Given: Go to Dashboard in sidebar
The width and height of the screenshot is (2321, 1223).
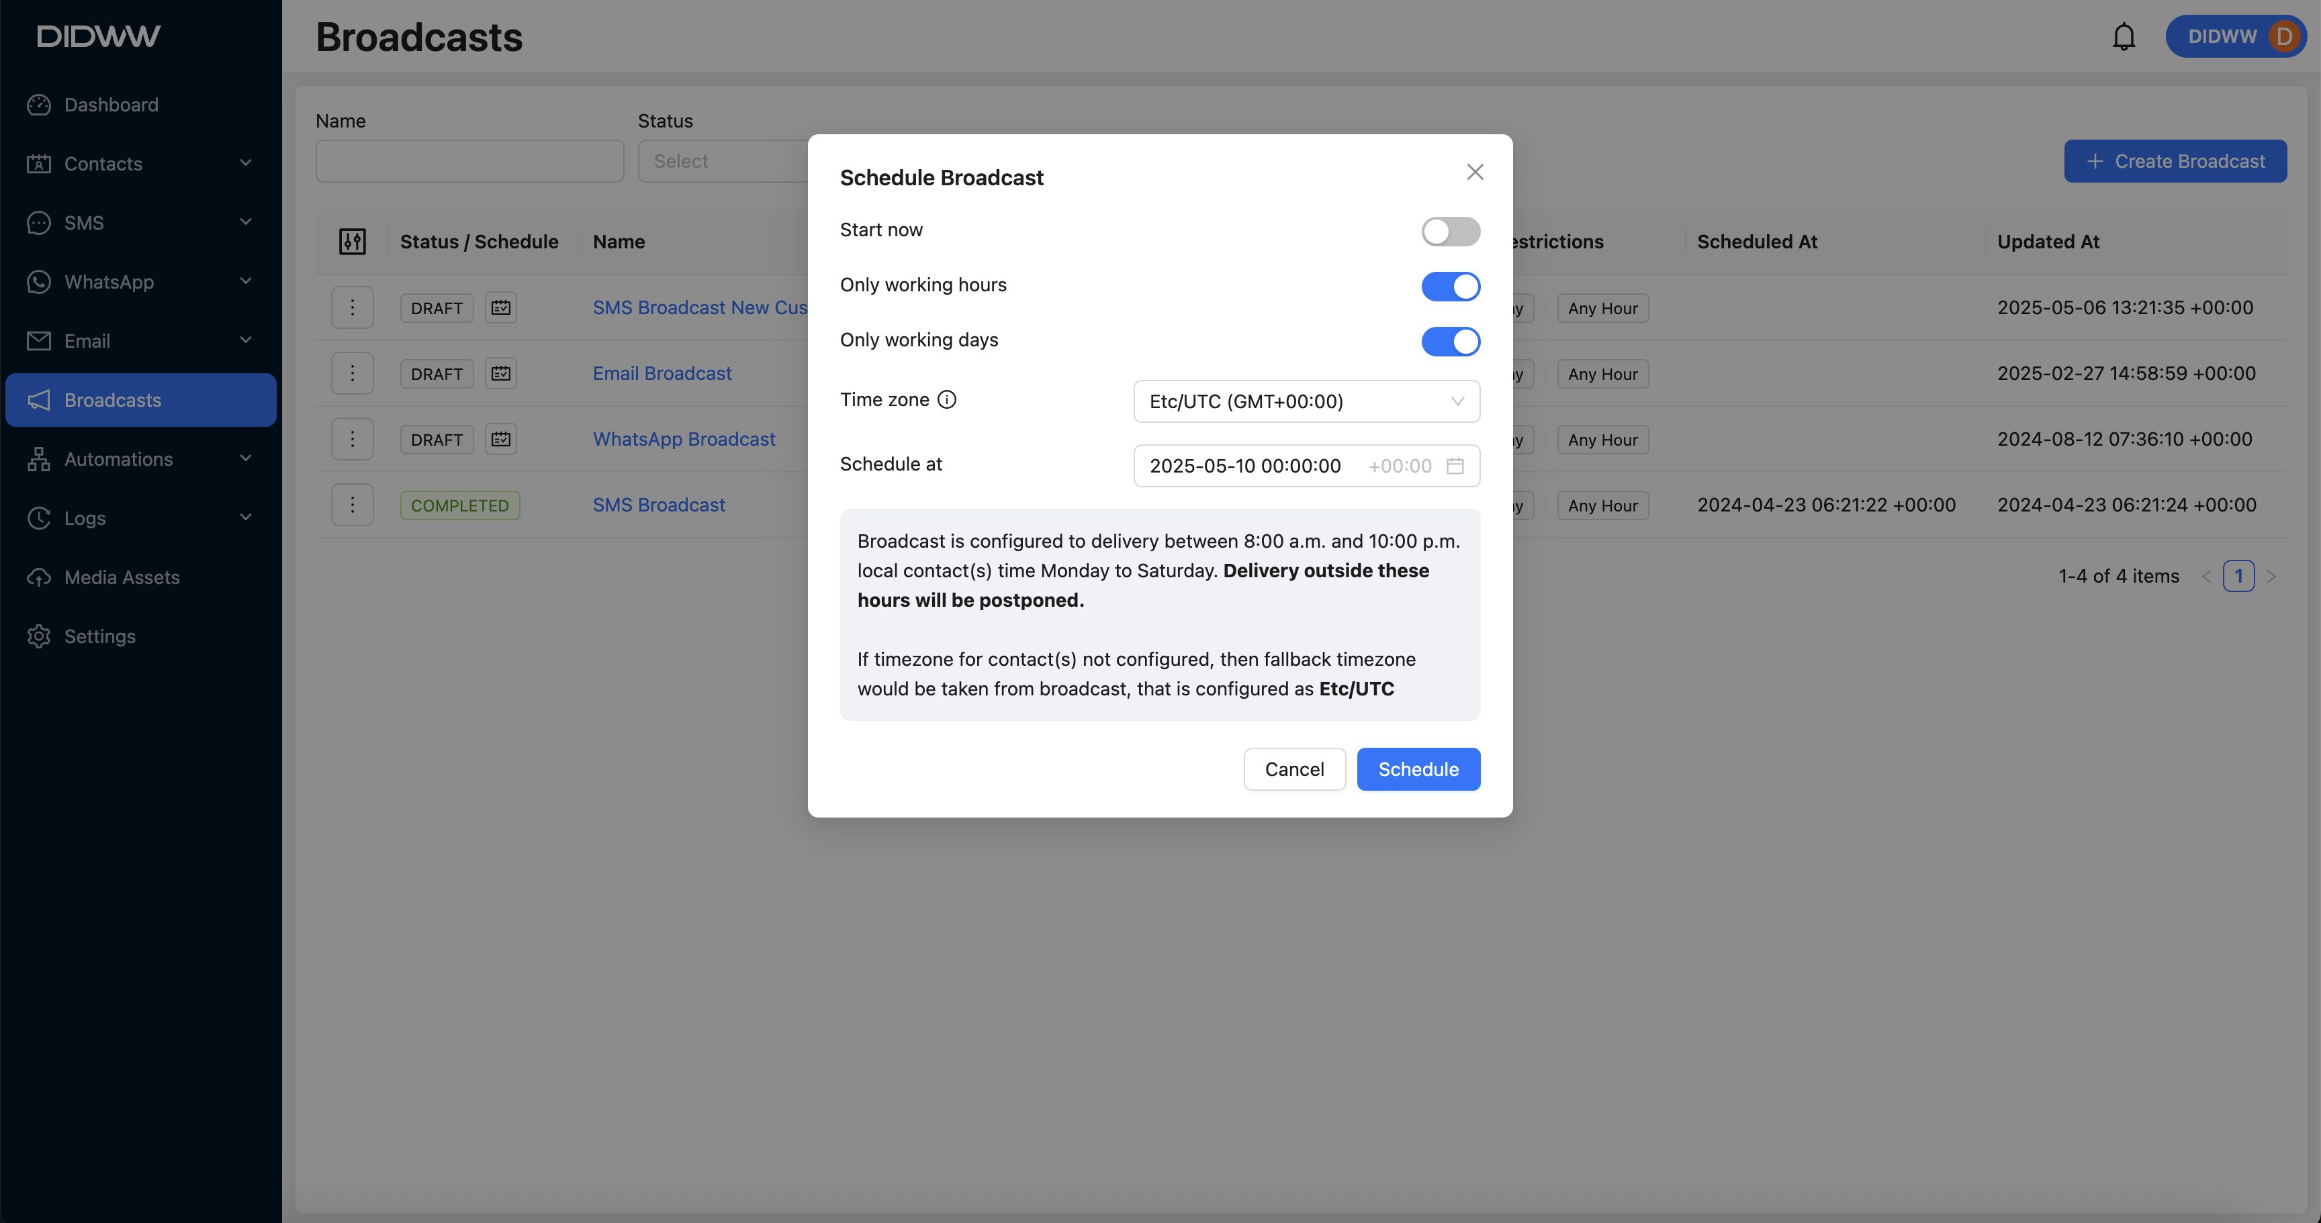Looking at the screenshot, I should click(111, 105).
